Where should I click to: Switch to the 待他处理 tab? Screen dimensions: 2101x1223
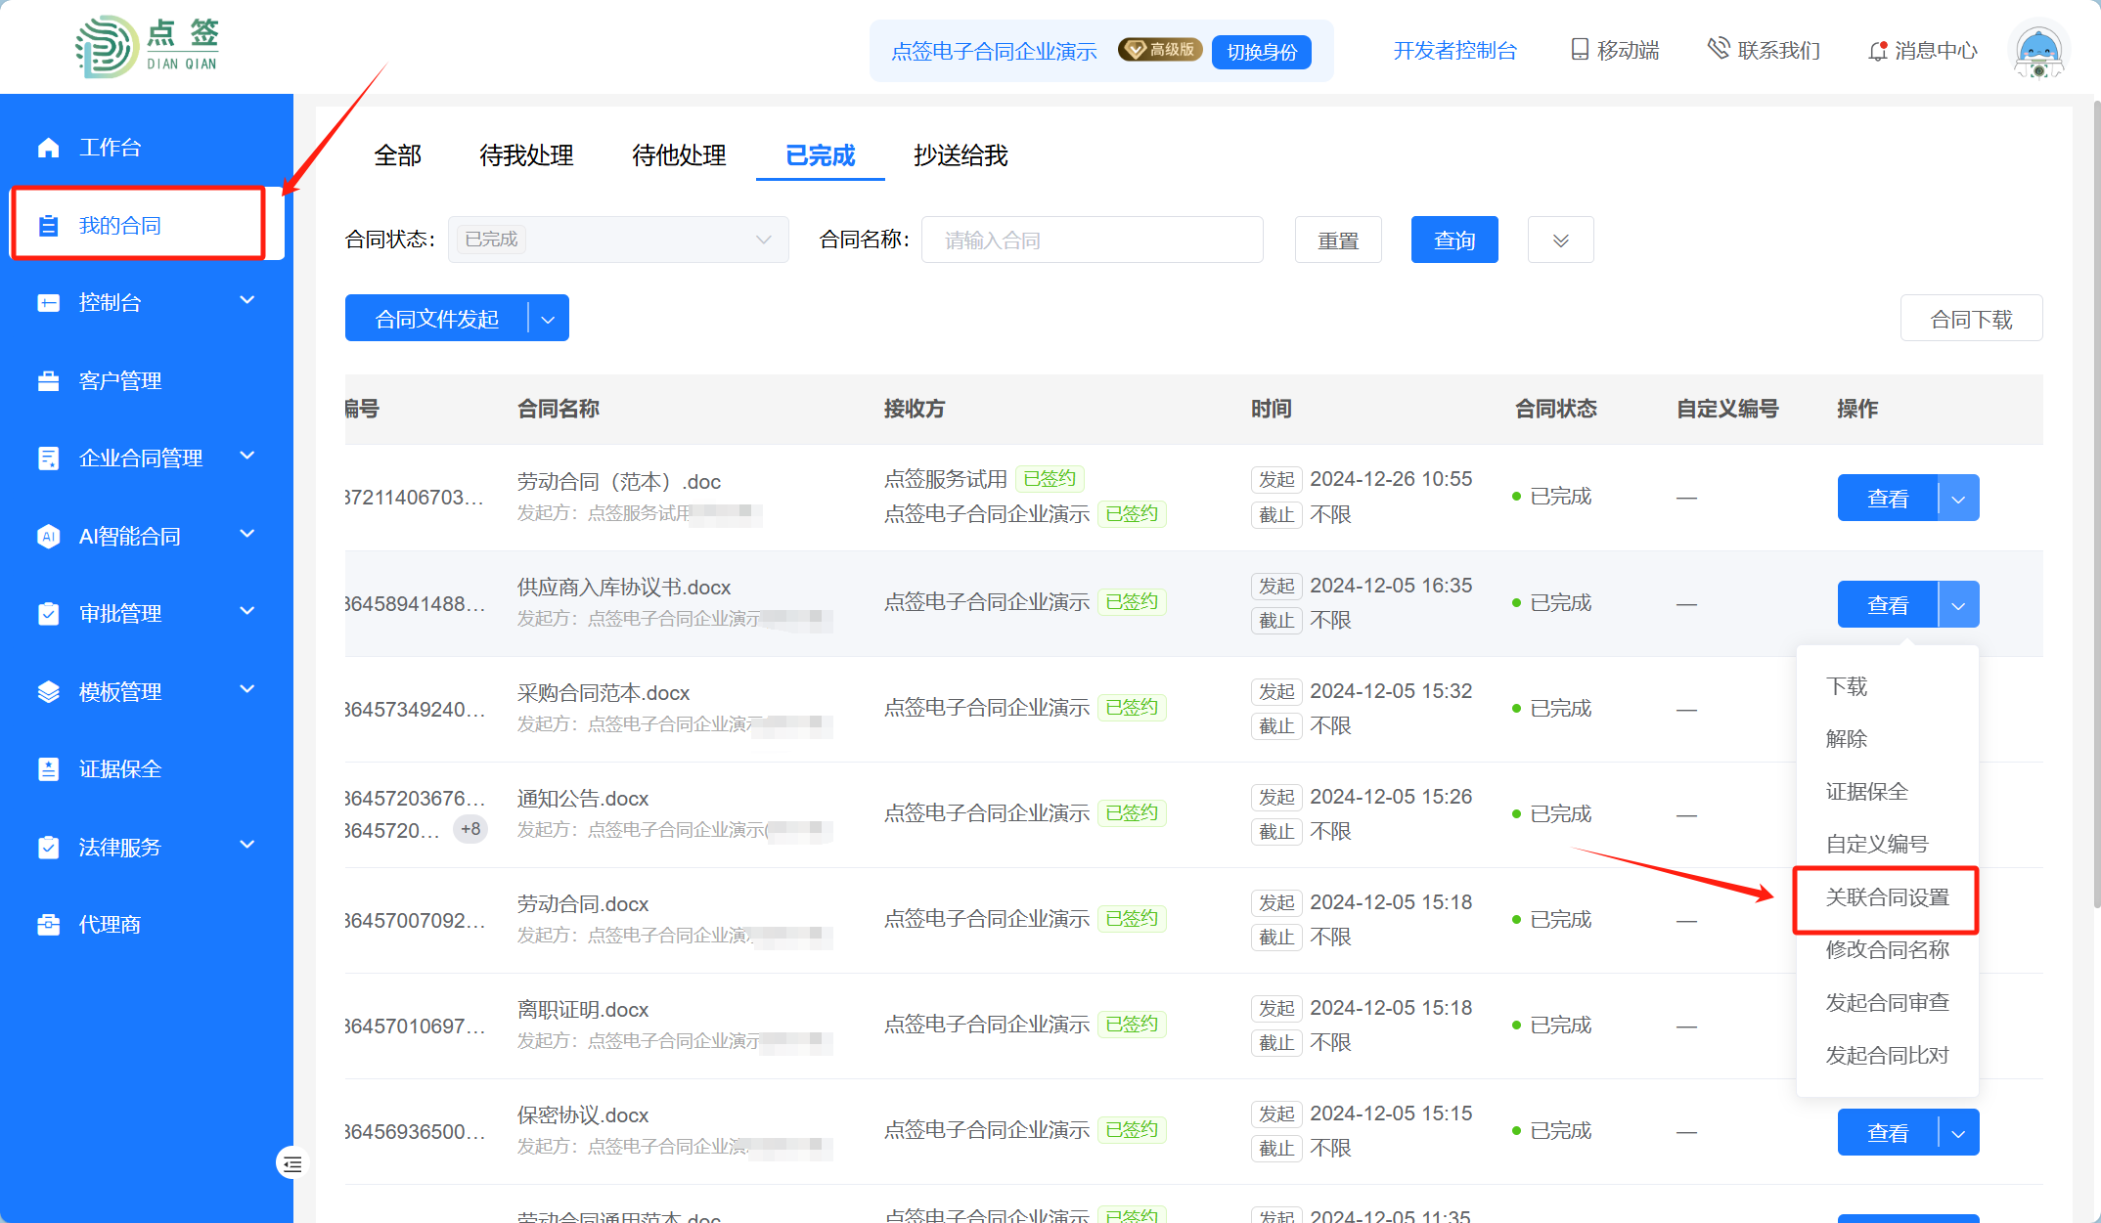point(679,155)
